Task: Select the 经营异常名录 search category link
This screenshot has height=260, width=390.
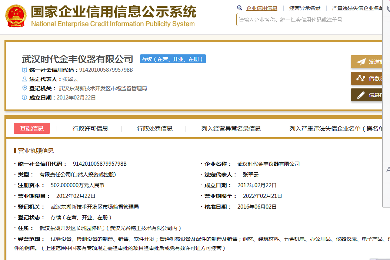Action: click(x=305, y=8)
